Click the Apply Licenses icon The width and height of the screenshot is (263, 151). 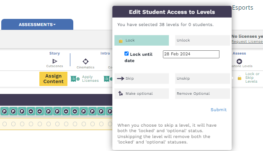click(x=75, y=79)
